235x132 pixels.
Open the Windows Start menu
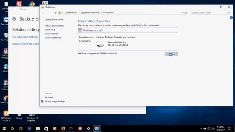click(x=4, y=128)
